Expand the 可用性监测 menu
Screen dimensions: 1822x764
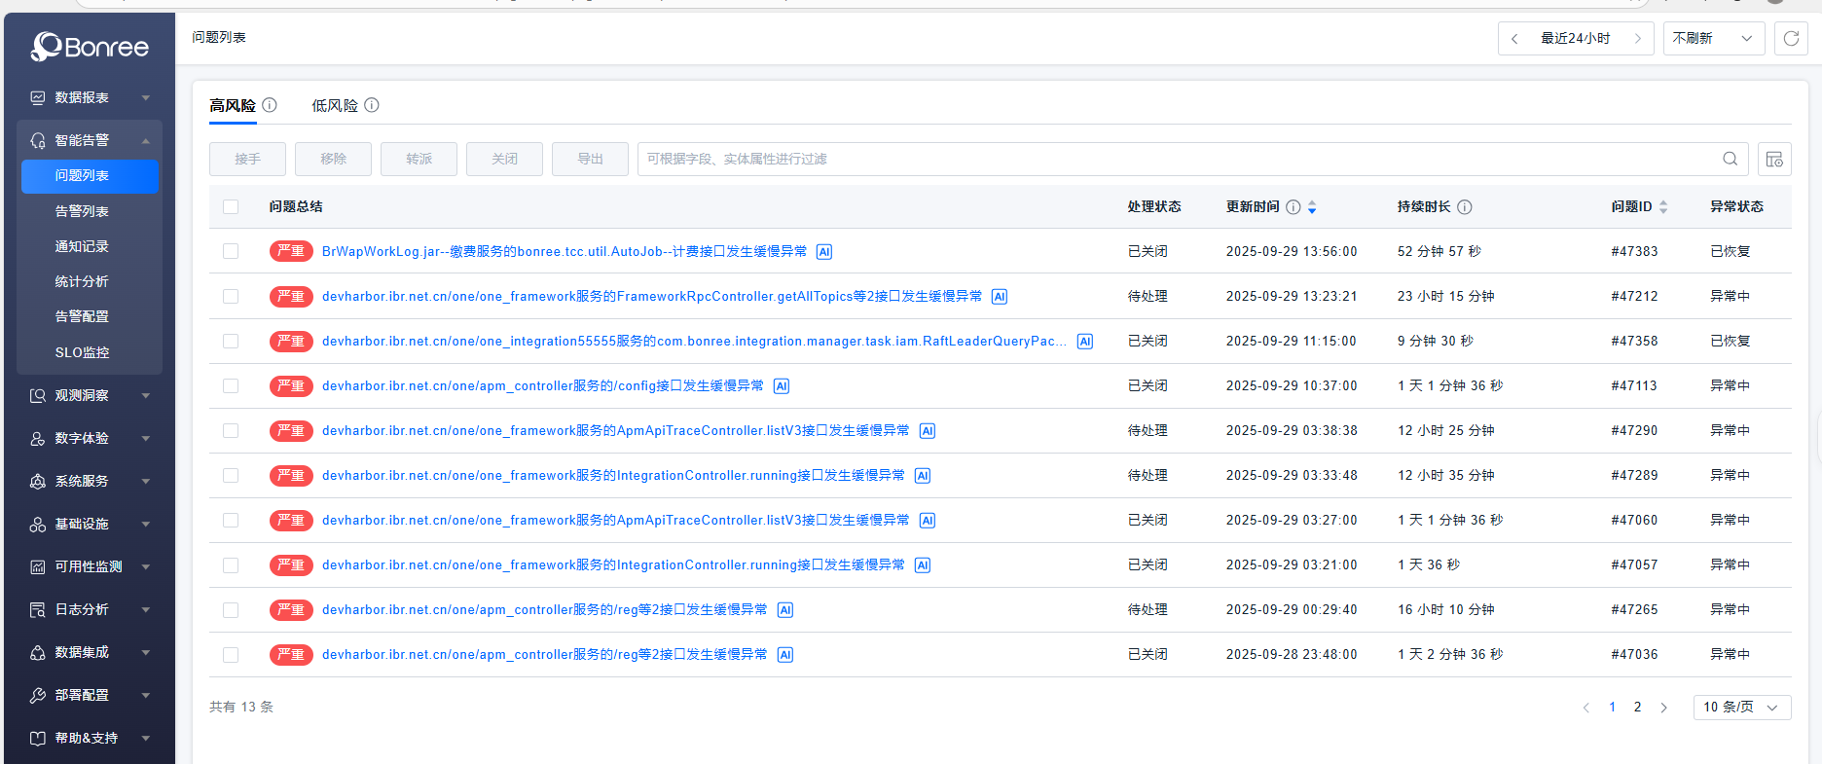90,566
